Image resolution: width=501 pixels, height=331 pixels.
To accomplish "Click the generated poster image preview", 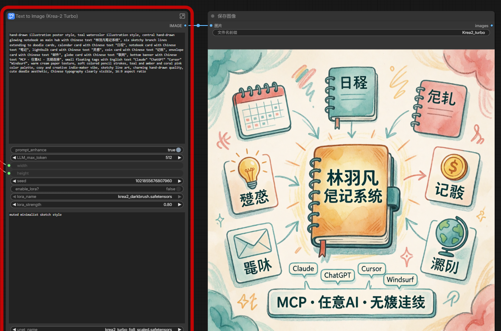I will pos(351,190).
